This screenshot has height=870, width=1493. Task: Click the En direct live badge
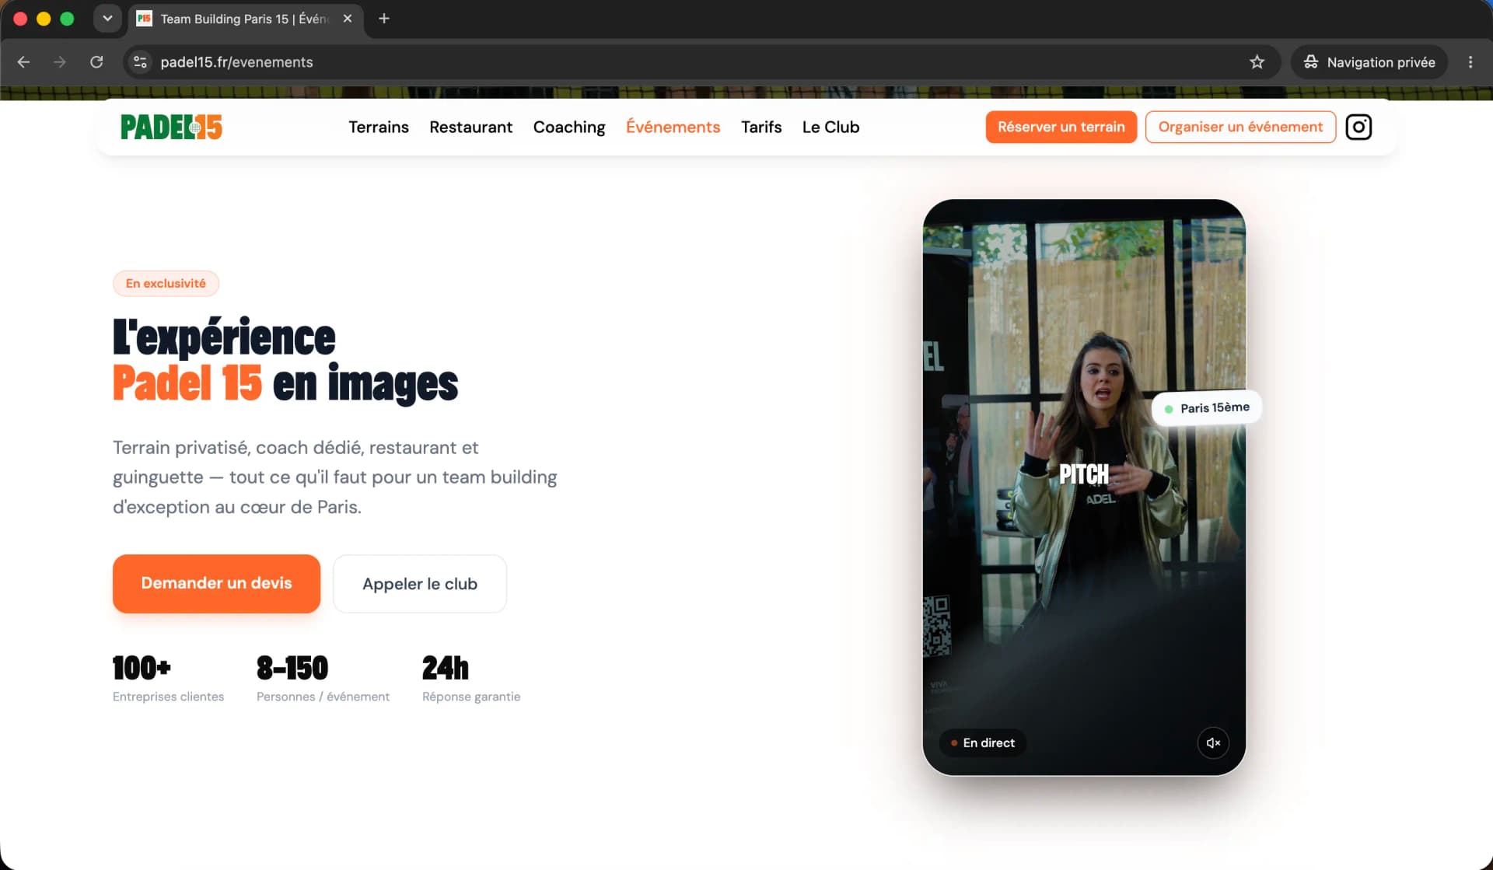983,742
